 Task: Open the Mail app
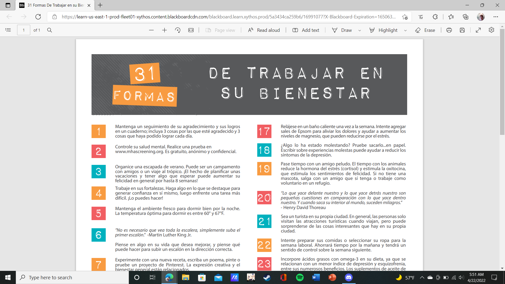click(x=218, y=277)
